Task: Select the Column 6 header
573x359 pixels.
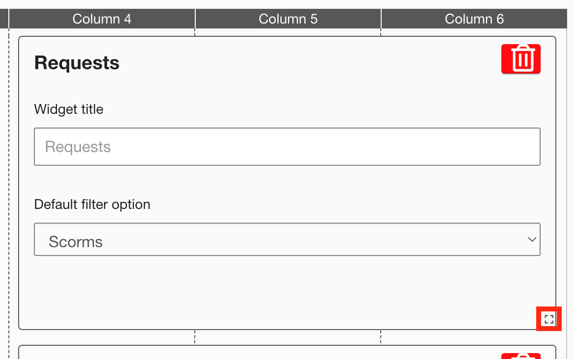Action: 474,19
